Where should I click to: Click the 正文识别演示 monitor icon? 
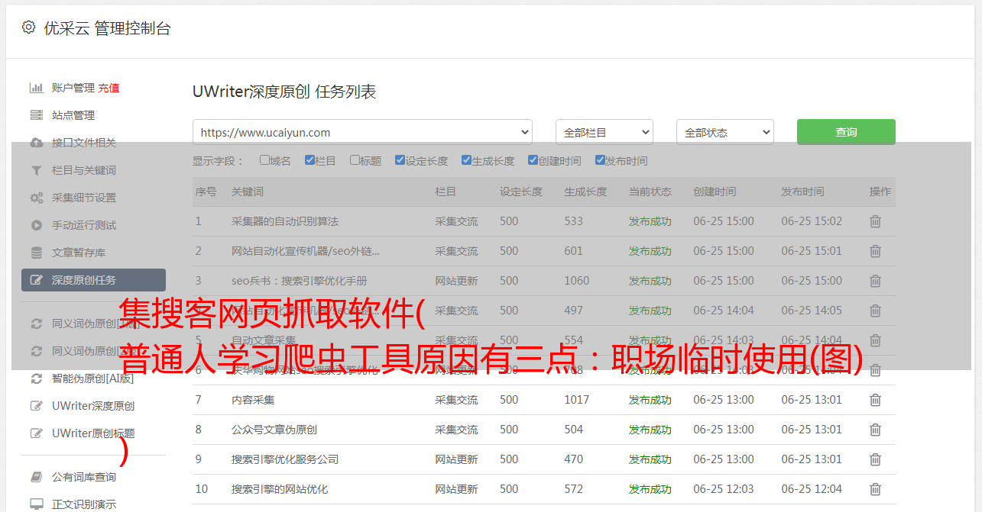click(36, 504)
